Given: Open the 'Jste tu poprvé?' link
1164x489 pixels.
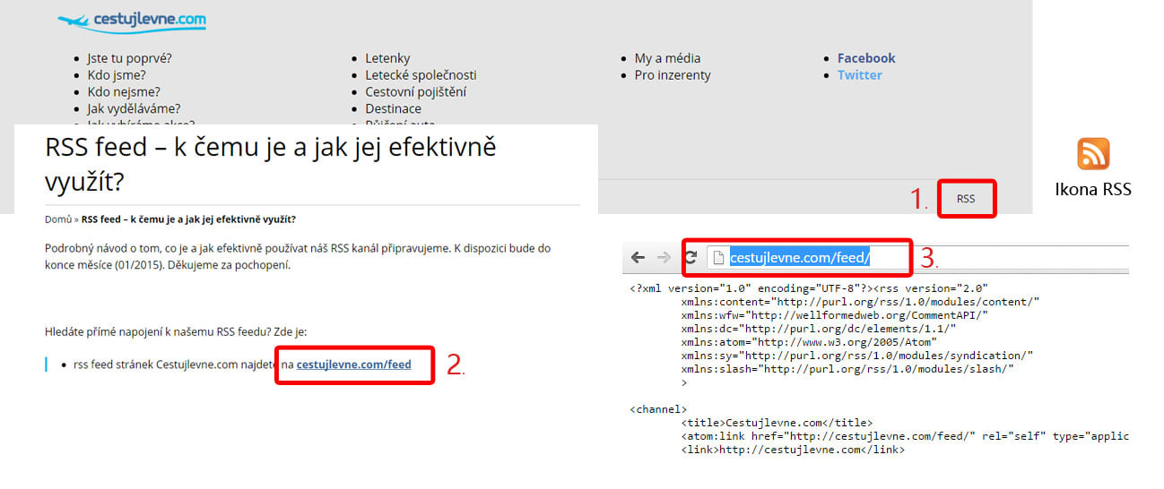Looking at the screenshot, I should coord(129,58).
